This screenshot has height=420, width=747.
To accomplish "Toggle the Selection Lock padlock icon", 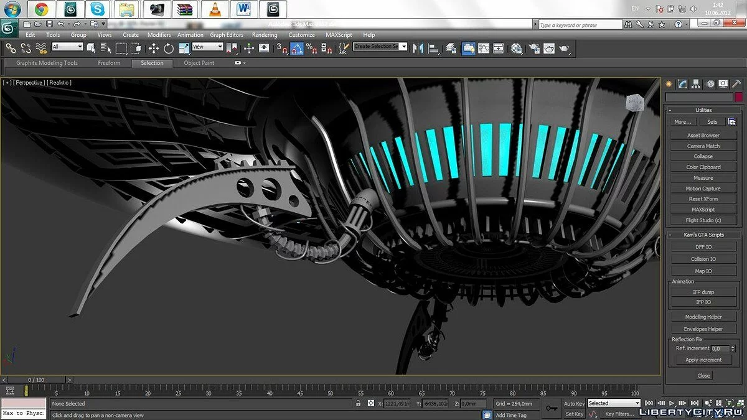I will pyautogui.click(x=358, y=403).
